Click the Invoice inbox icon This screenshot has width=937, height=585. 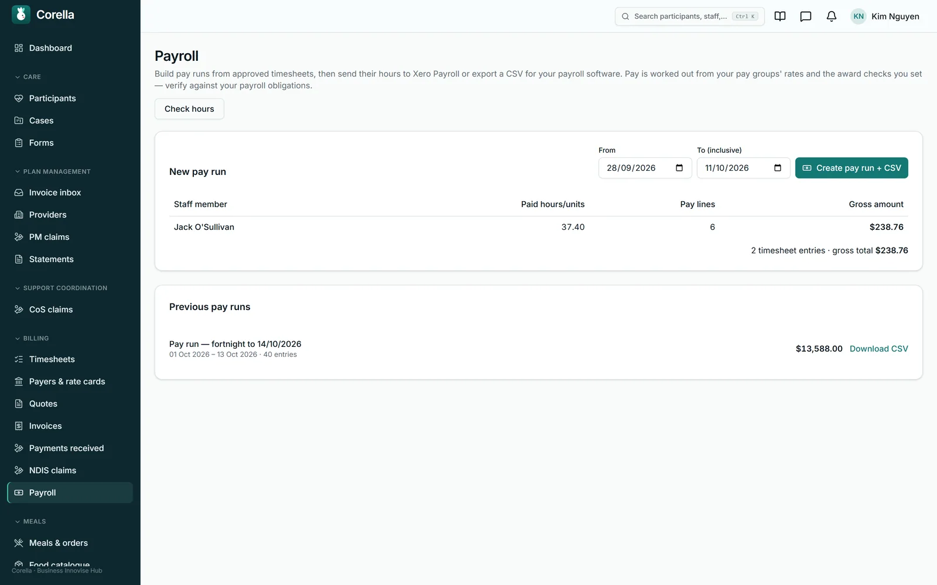(19, 192)
